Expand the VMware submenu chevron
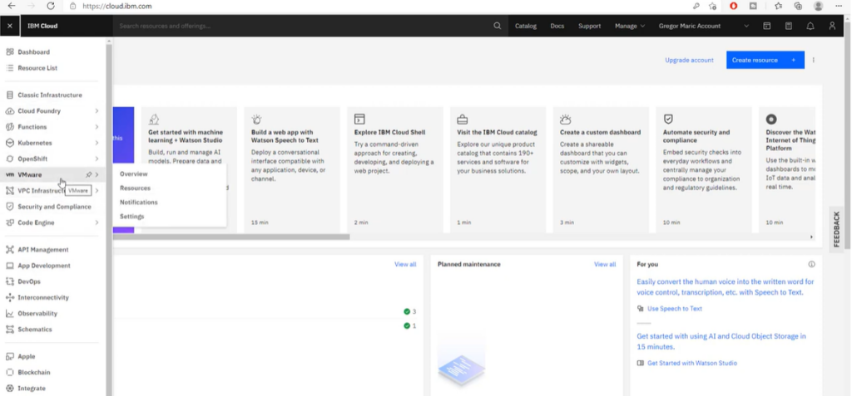This screenshot has width=852, height=396. pyautogui.click(x=97, y=174)
